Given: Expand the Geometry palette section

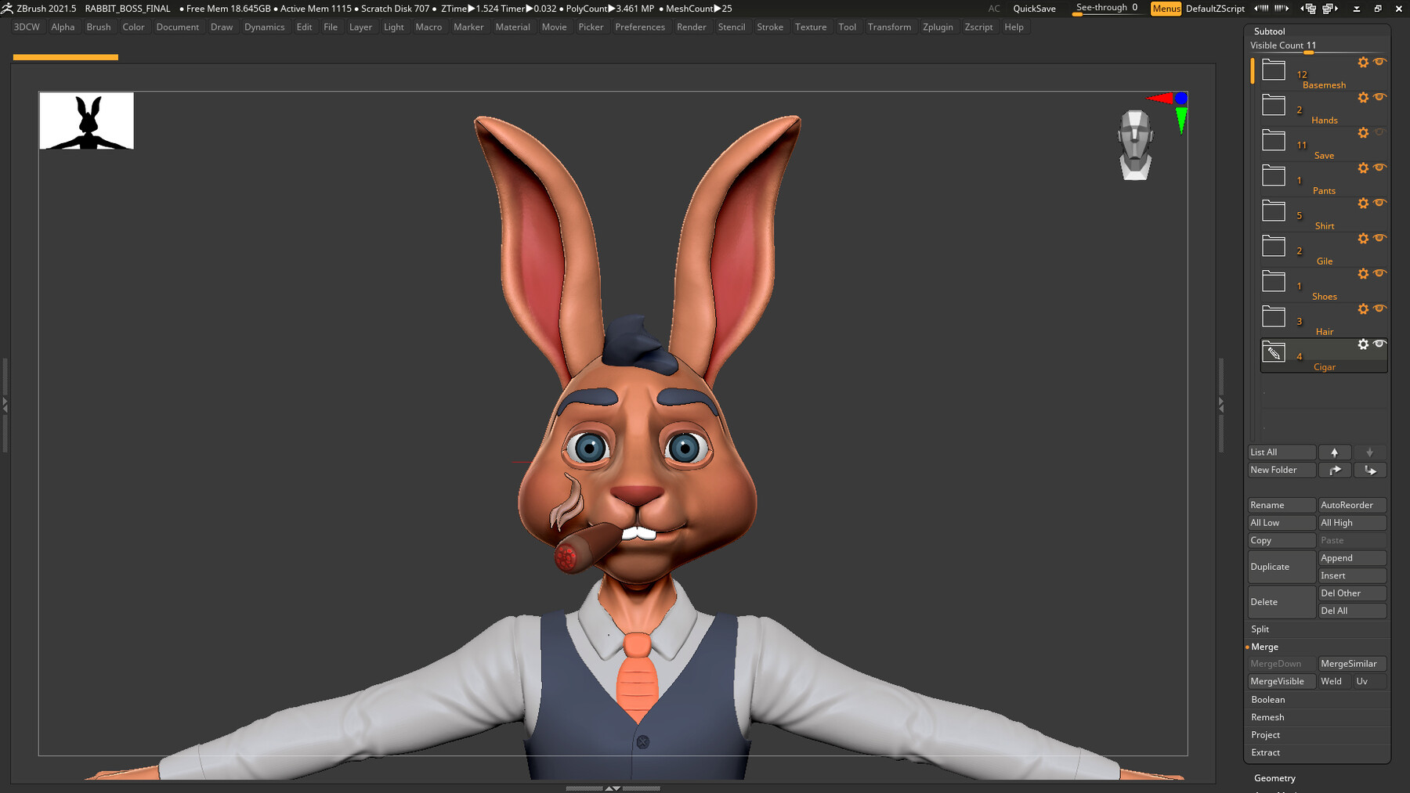Looking at the screenshot, I should point(1274,778).
